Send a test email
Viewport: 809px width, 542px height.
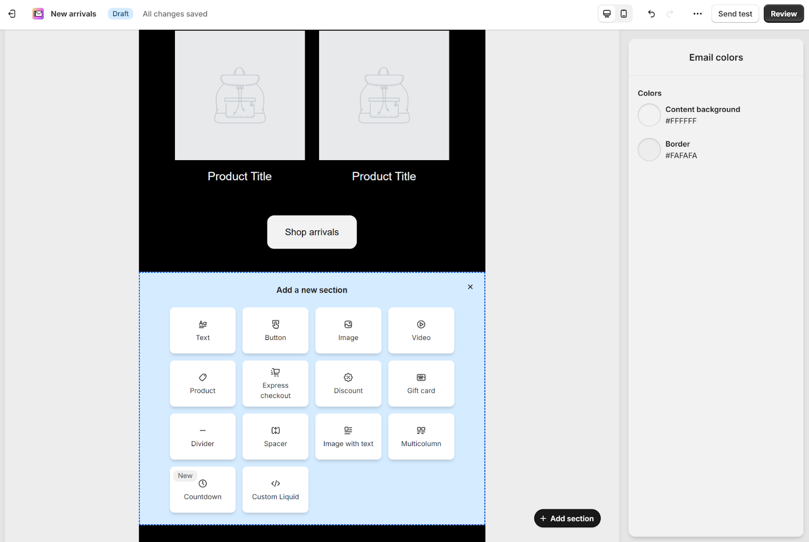(735, 14)
